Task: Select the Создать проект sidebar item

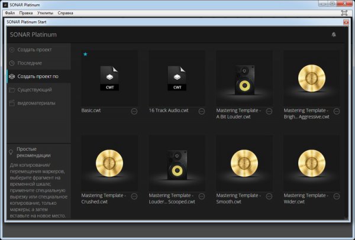Action: [34, 49]
